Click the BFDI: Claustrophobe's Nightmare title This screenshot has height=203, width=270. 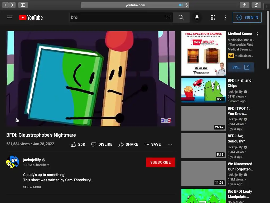(x=41, y=135)
